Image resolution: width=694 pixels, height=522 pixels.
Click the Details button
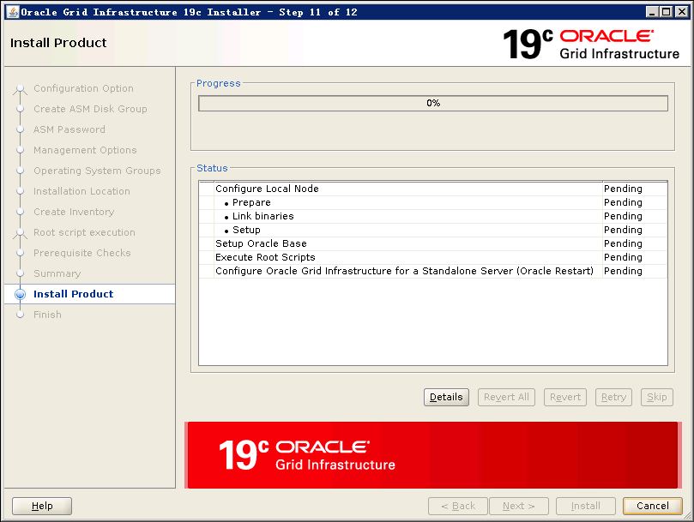pos(446,397)
